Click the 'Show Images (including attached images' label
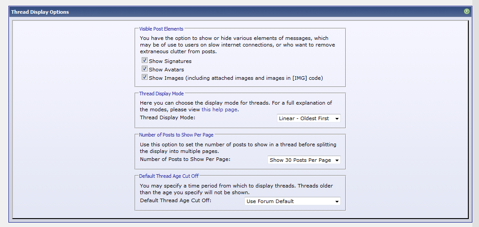 (x=236, y=78)
